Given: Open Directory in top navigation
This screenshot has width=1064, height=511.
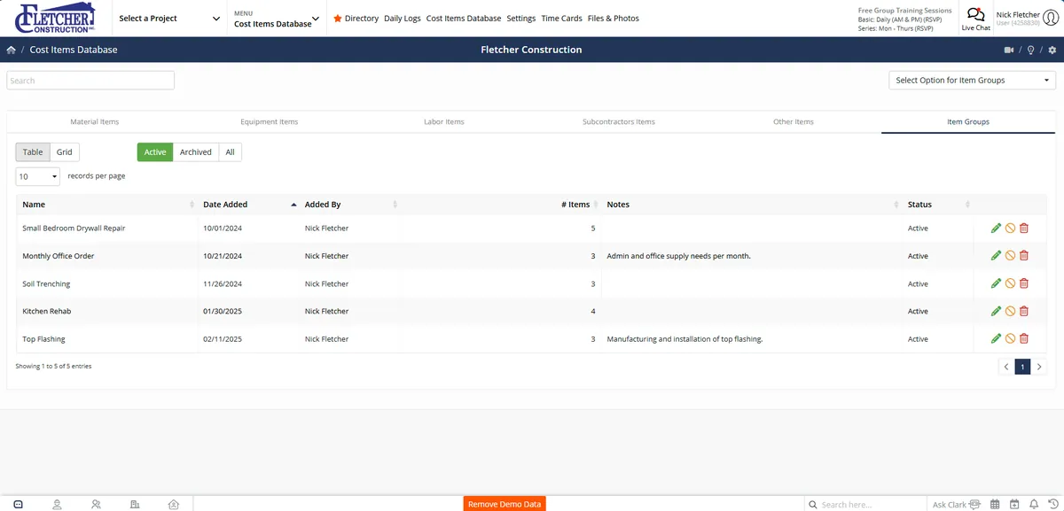Looking at the screenshot, I should [362, 19].
